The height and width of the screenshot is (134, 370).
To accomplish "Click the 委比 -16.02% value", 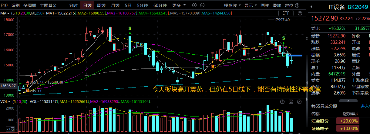I will [x=337, y=28].
